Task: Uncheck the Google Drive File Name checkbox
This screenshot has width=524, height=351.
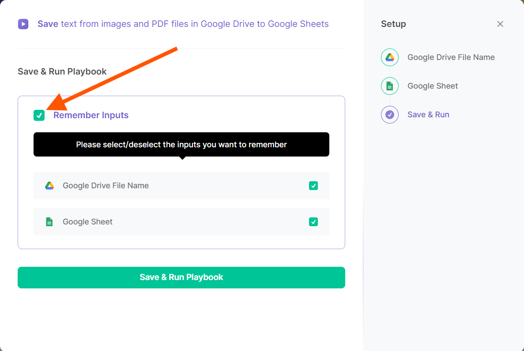Action: [313, 186]
